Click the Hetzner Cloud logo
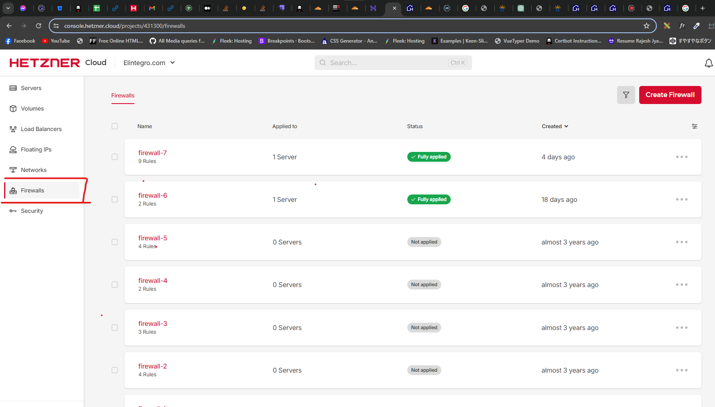 [x=58, y=63]
